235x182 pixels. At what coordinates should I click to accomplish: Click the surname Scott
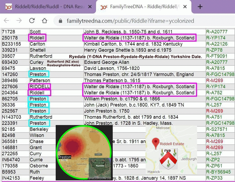(35, 32)
